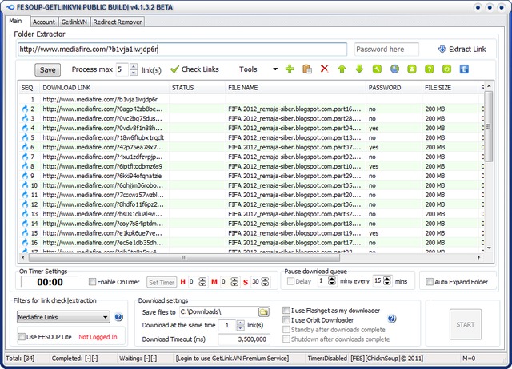Screen dimensions: 512x369
Task: Click the green question mark help icon
Action: pos(430,69)
